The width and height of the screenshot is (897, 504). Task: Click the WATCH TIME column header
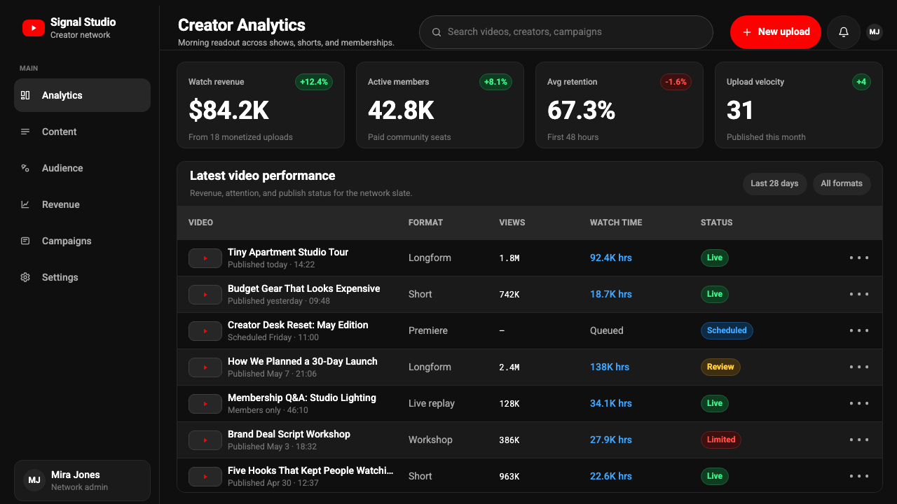coord(616,223)
